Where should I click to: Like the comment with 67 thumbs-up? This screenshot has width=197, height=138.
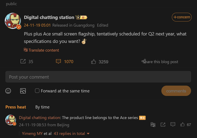[183, 125]
